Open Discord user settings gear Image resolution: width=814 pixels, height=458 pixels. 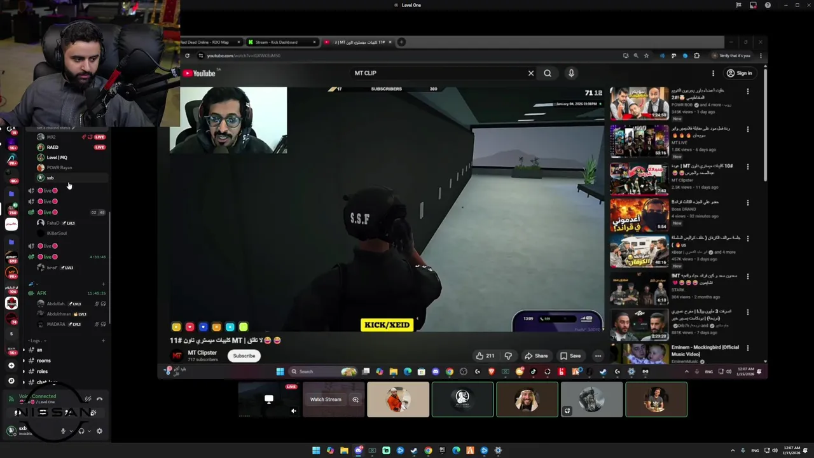(x=99, y=431)
